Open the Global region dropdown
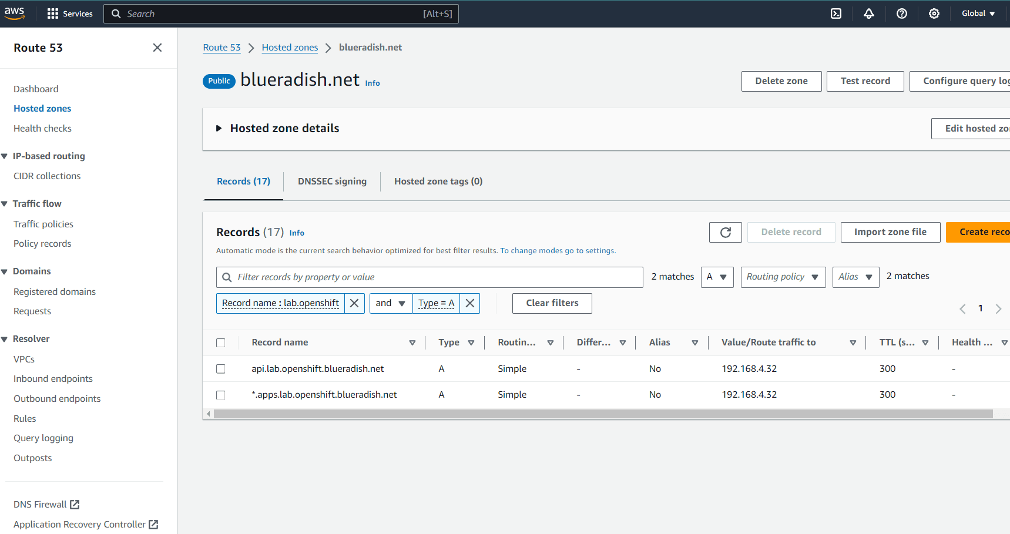 (978, 14)
